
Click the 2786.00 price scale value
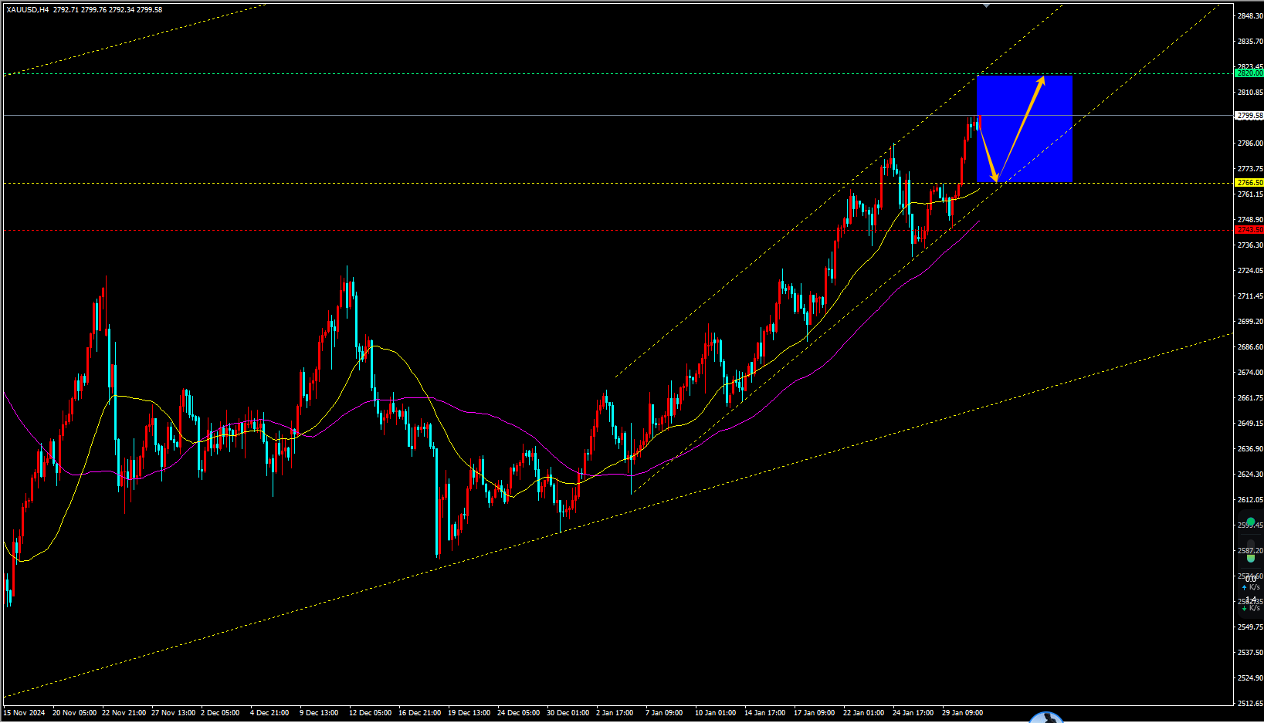1250,143
